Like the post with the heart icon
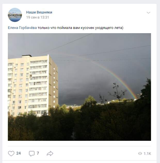Viewport: 160px width, 163px height. pyautogui.click(x=11, y=153)
